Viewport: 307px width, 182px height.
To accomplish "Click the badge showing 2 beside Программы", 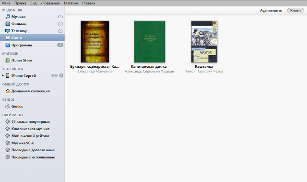I will coord(60,45).
